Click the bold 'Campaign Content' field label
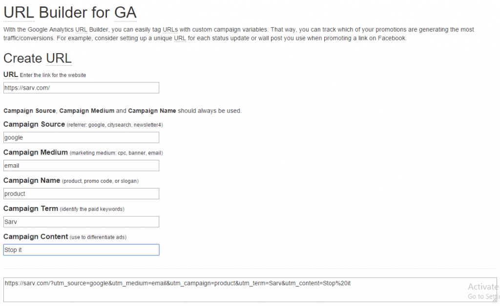500x306 pixels. coord(36,237)
